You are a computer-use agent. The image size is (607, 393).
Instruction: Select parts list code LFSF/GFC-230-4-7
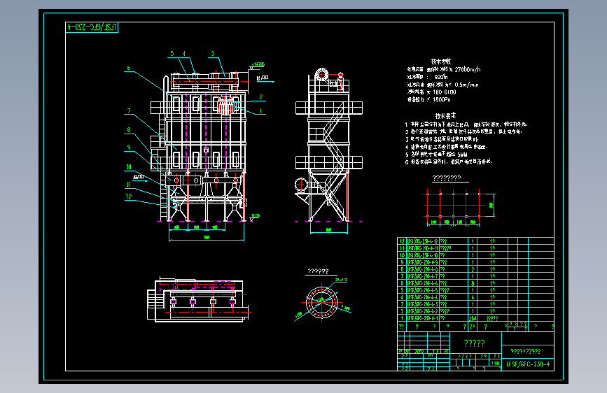click(x=423, y=276)
